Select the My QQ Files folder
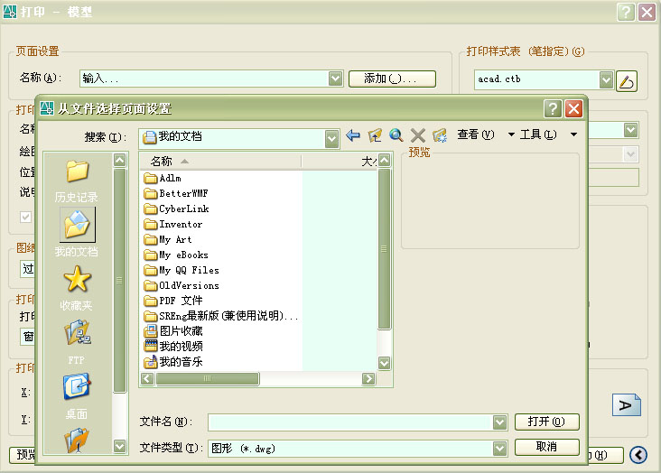Viewport: 661px width, 473px height. click(182, 270)
